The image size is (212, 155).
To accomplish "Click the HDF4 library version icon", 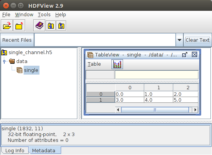I will click(x=51, y=26).
